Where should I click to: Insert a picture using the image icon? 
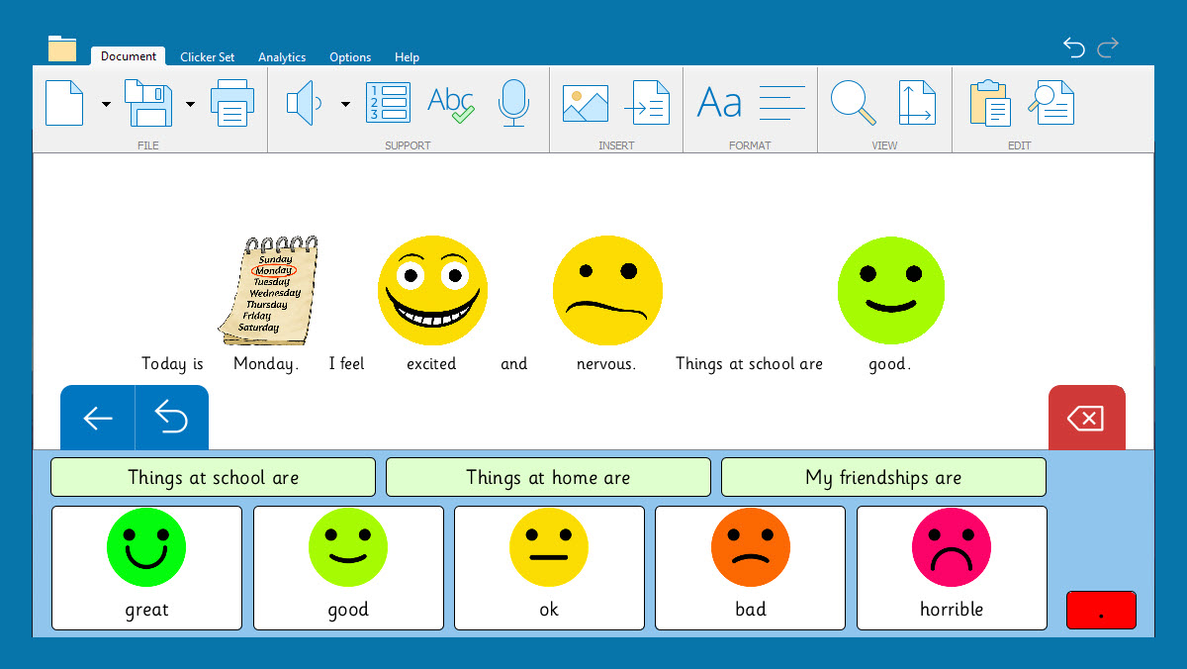pos(586,103)
